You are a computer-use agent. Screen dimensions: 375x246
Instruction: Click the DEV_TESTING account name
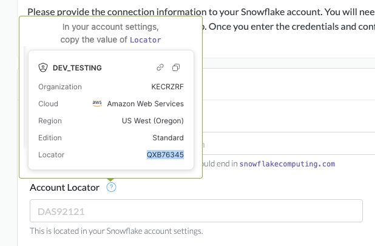tap(78, 67)
